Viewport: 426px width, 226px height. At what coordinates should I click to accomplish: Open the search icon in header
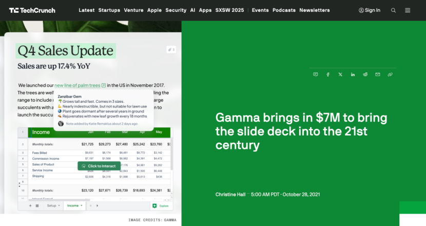click(393, 10)
